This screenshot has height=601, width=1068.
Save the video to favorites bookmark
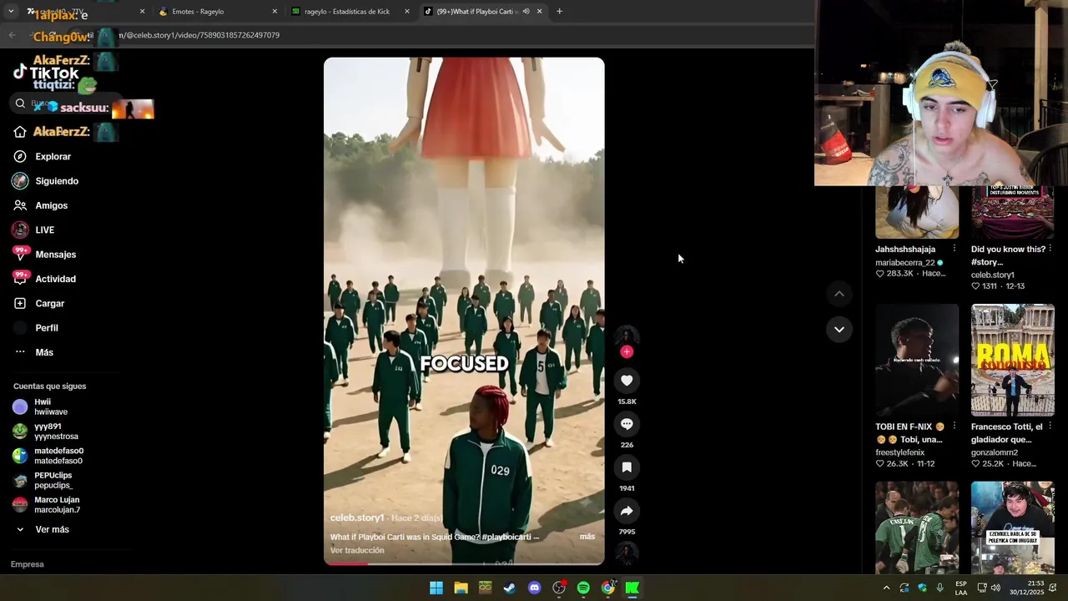(x=627, y=467)
